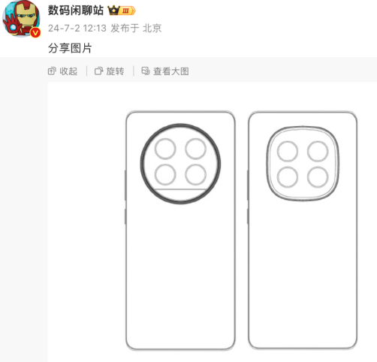
Task: Click the top-left lens in circular module
Action: [165, 149]
